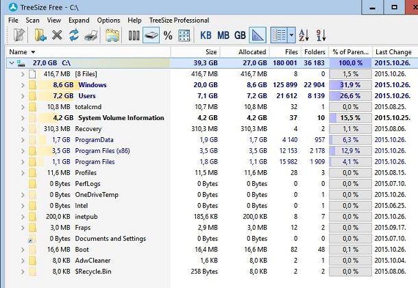Toggle automatic units triangle ruler icon
The height and width of the screenshot is (288, 418).
click(x=258, y=35)
